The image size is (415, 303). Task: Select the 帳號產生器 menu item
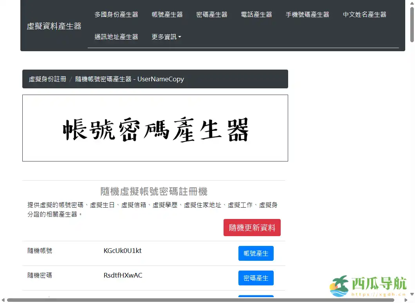[x=167, y=14]
